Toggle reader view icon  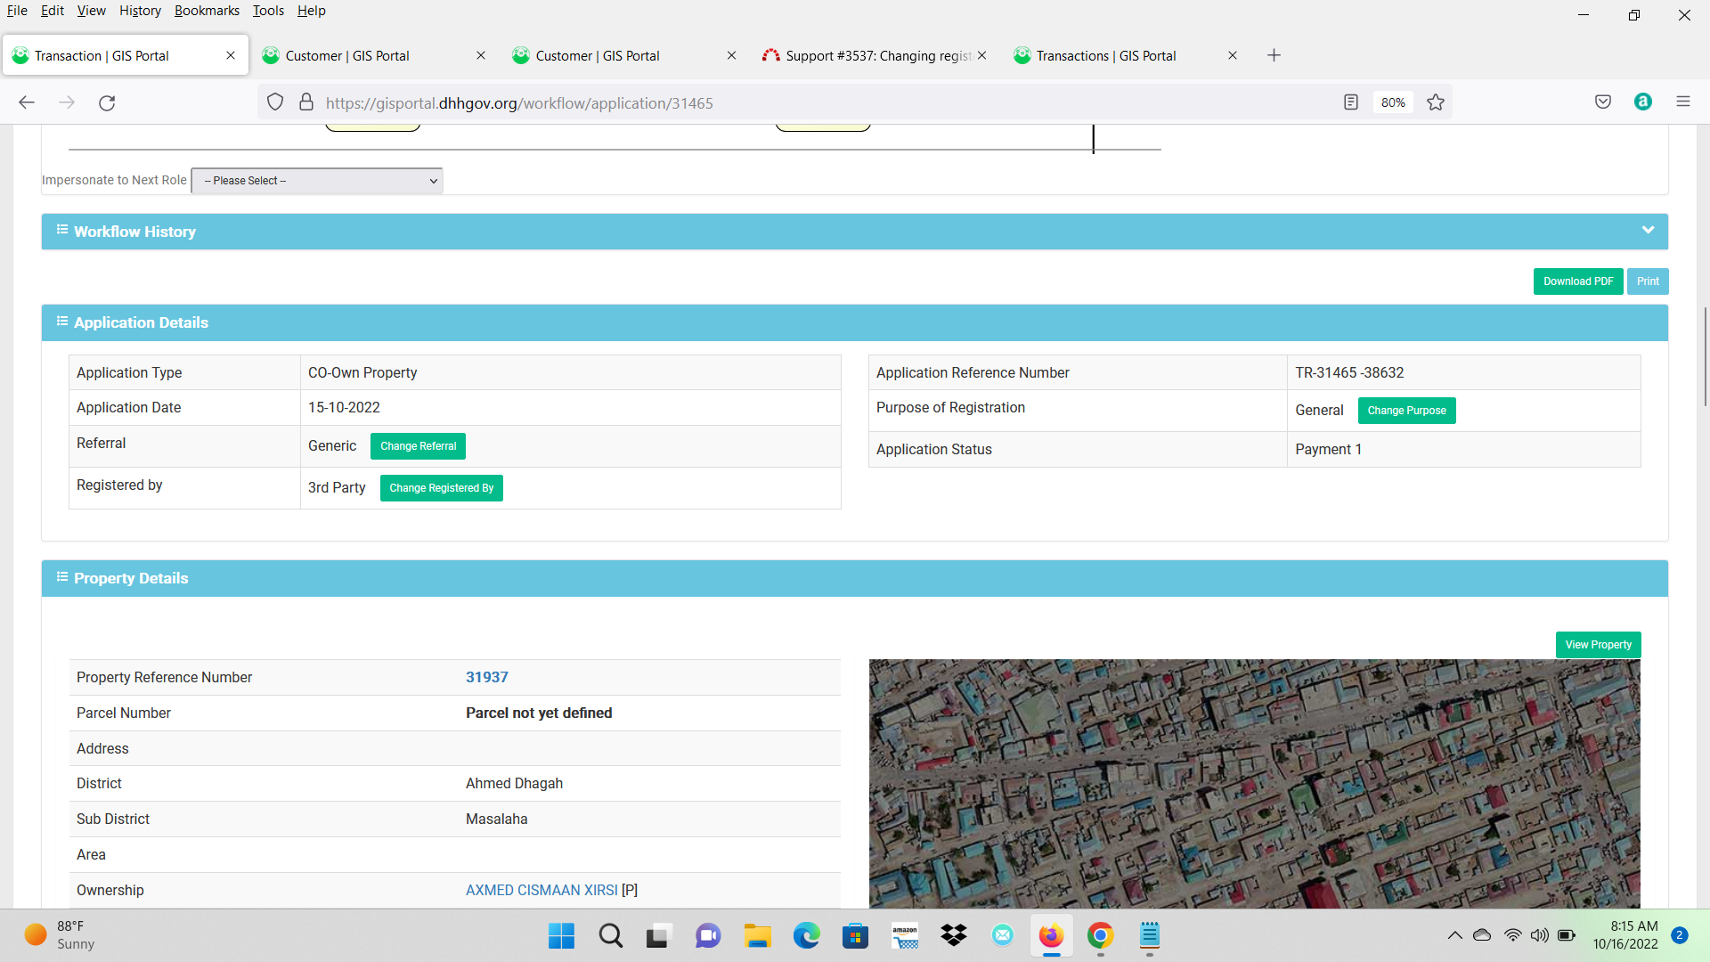[x=1351, y=102]
